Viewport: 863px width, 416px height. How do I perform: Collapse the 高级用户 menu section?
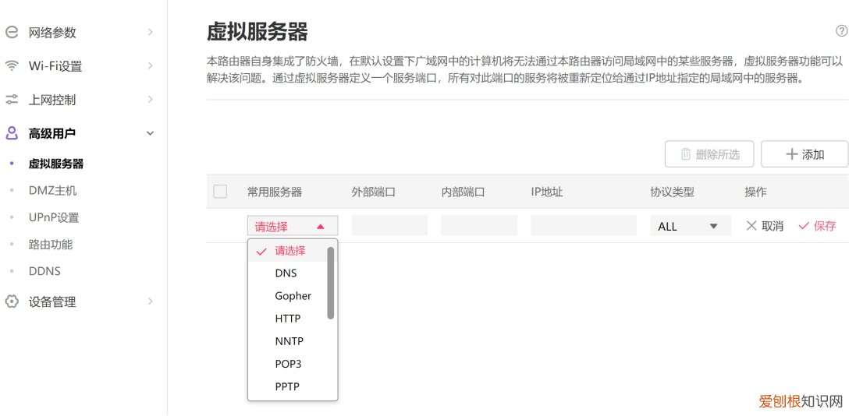pos(151,133)
